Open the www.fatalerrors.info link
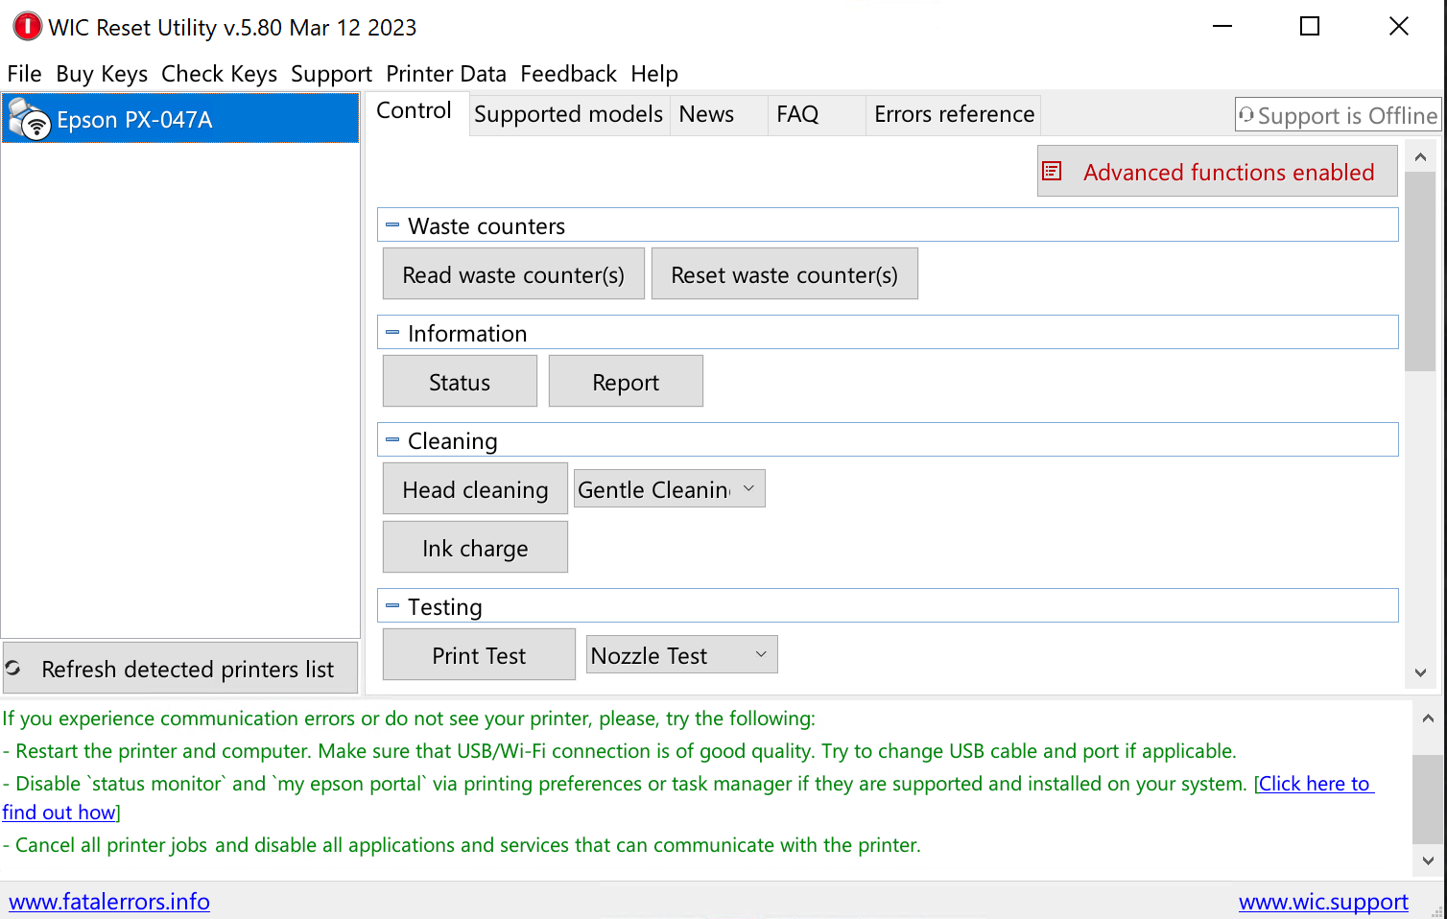The image size is (1447, 919). [109, 902]
